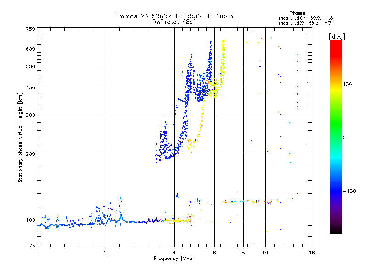Click the "Phases" heading at top right
Screen dimensions: 367x275
point(297,13)
